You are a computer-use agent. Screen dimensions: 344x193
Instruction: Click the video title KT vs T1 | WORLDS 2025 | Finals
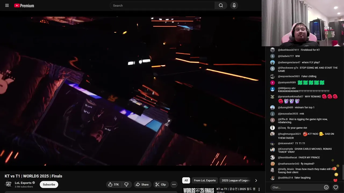pyautogui.click(x=33, y=176)
